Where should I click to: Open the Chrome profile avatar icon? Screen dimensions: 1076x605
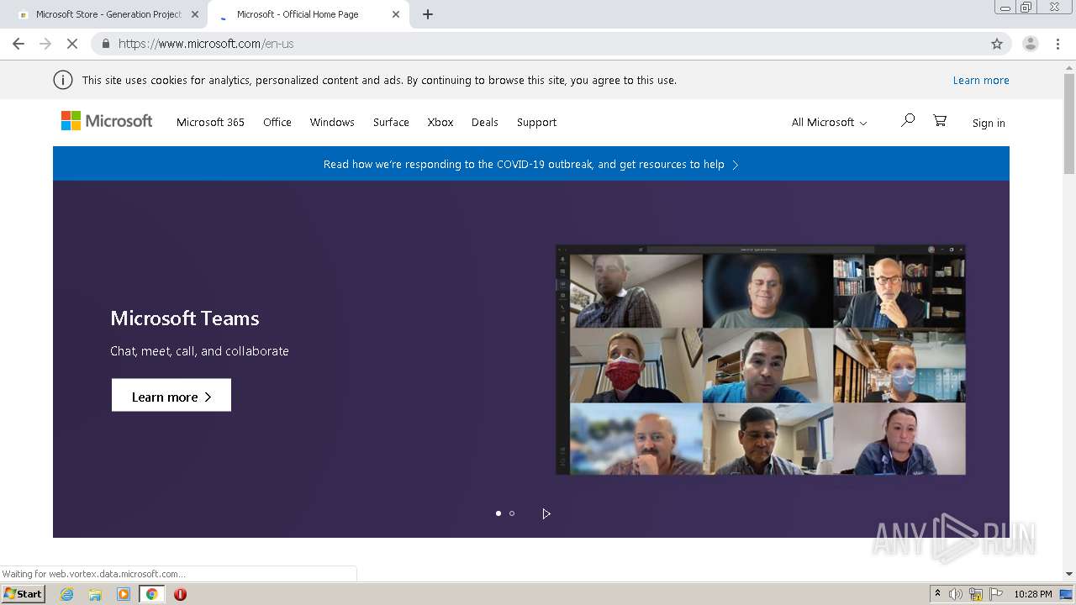(x=1030, y=44)
